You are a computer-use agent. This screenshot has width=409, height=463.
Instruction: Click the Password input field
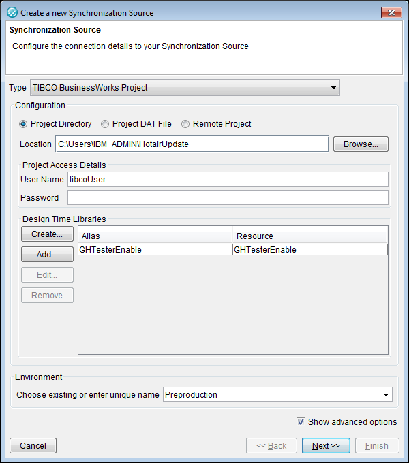click(x=228, y=198)
